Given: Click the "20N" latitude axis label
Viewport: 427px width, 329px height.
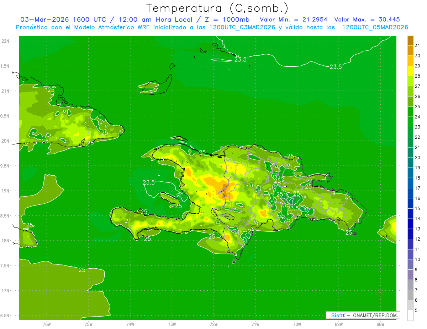Looking at the screenshot, I should pyautogui.click(x=5, y=141).
